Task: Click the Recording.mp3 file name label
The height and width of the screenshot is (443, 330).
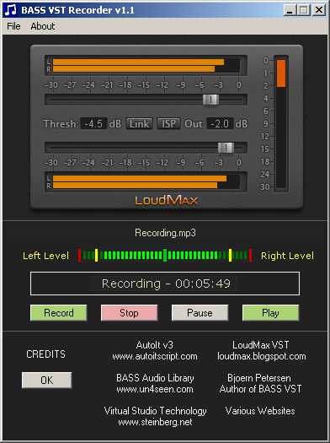Action: click(x=165, y=233)
